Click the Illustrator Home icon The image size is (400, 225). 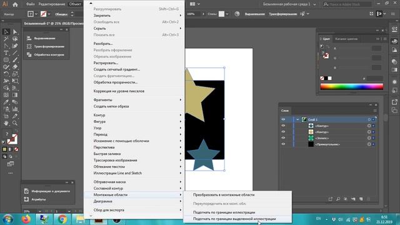tap(15, 4)
